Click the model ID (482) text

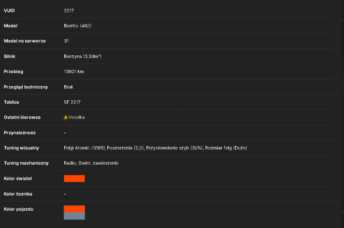pyautogui.click(x=86, y=26)
